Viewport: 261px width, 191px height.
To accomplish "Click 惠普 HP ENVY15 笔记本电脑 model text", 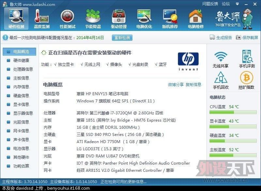I will pyautogui.click(x=102, y=94).
